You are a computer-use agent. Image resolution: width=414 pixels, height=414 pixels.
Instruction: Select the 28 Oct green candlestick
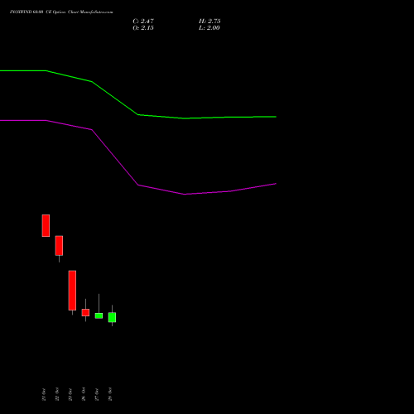[112, 317]
